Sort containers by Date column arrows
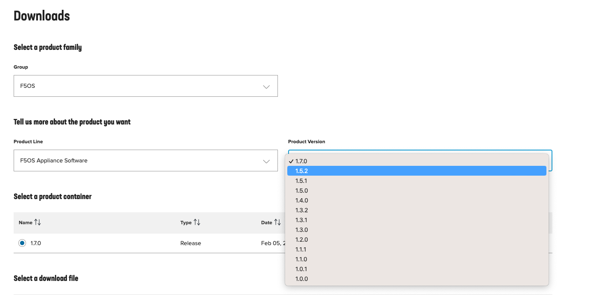The image size is (598, 295). click(277, 223)
